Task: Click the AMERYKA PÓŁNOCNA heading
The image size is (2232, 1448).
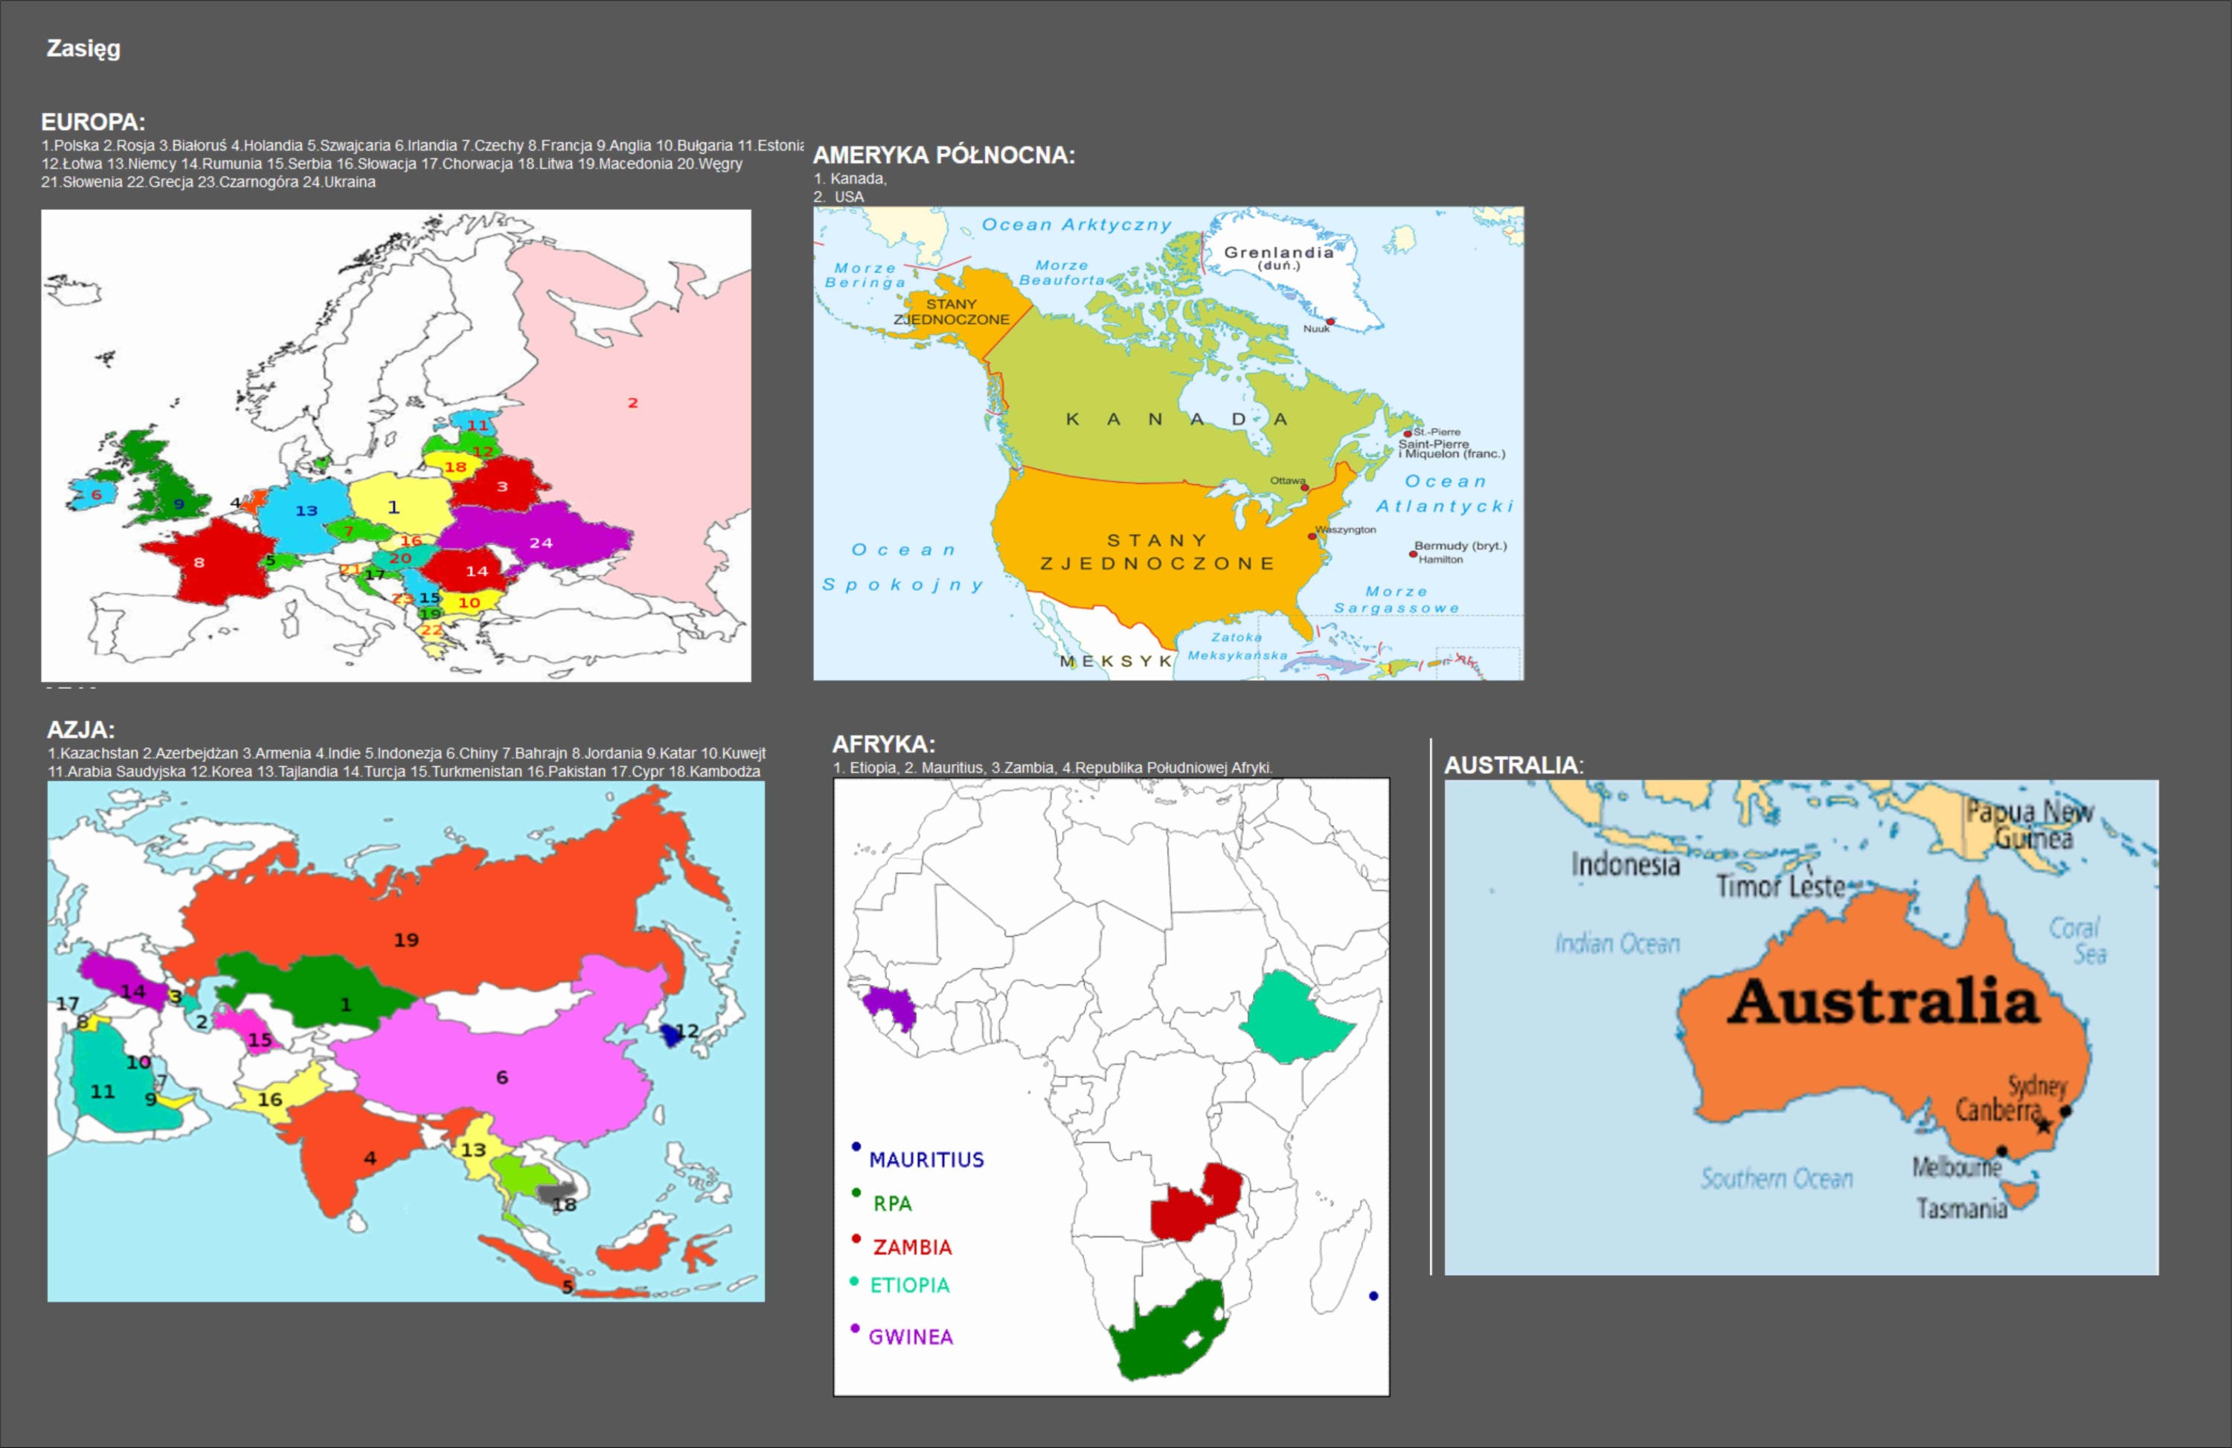Action: point(943,155)
